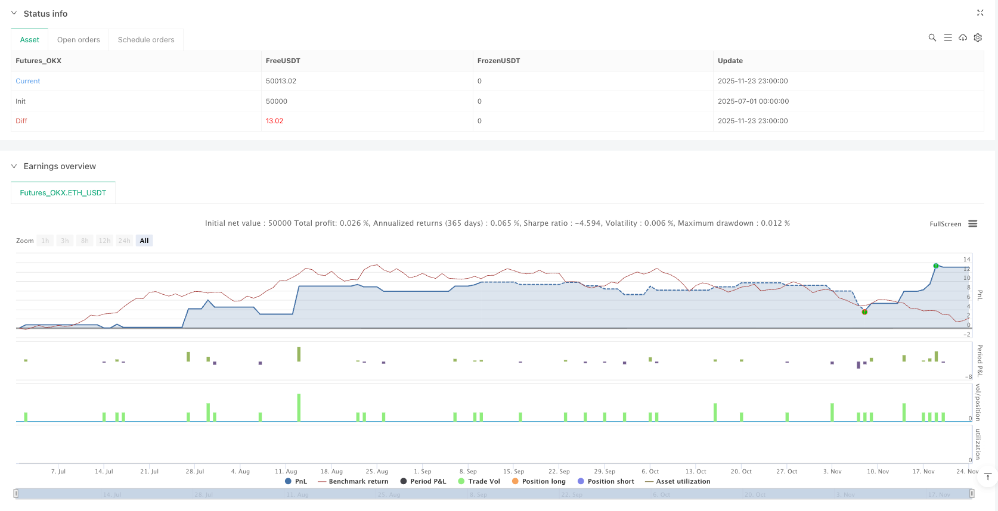Viewport: 998px width, 511px height.
Task: Collapse the Earnings overview section
Action: pos(14,166)
